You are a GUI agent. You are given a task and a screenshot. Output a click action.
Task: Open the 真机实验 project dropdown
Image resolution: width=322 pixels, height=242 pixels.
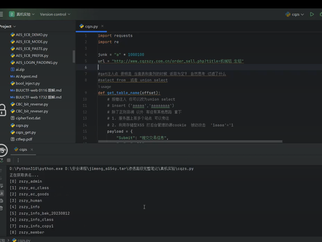(x=22, y=14)
